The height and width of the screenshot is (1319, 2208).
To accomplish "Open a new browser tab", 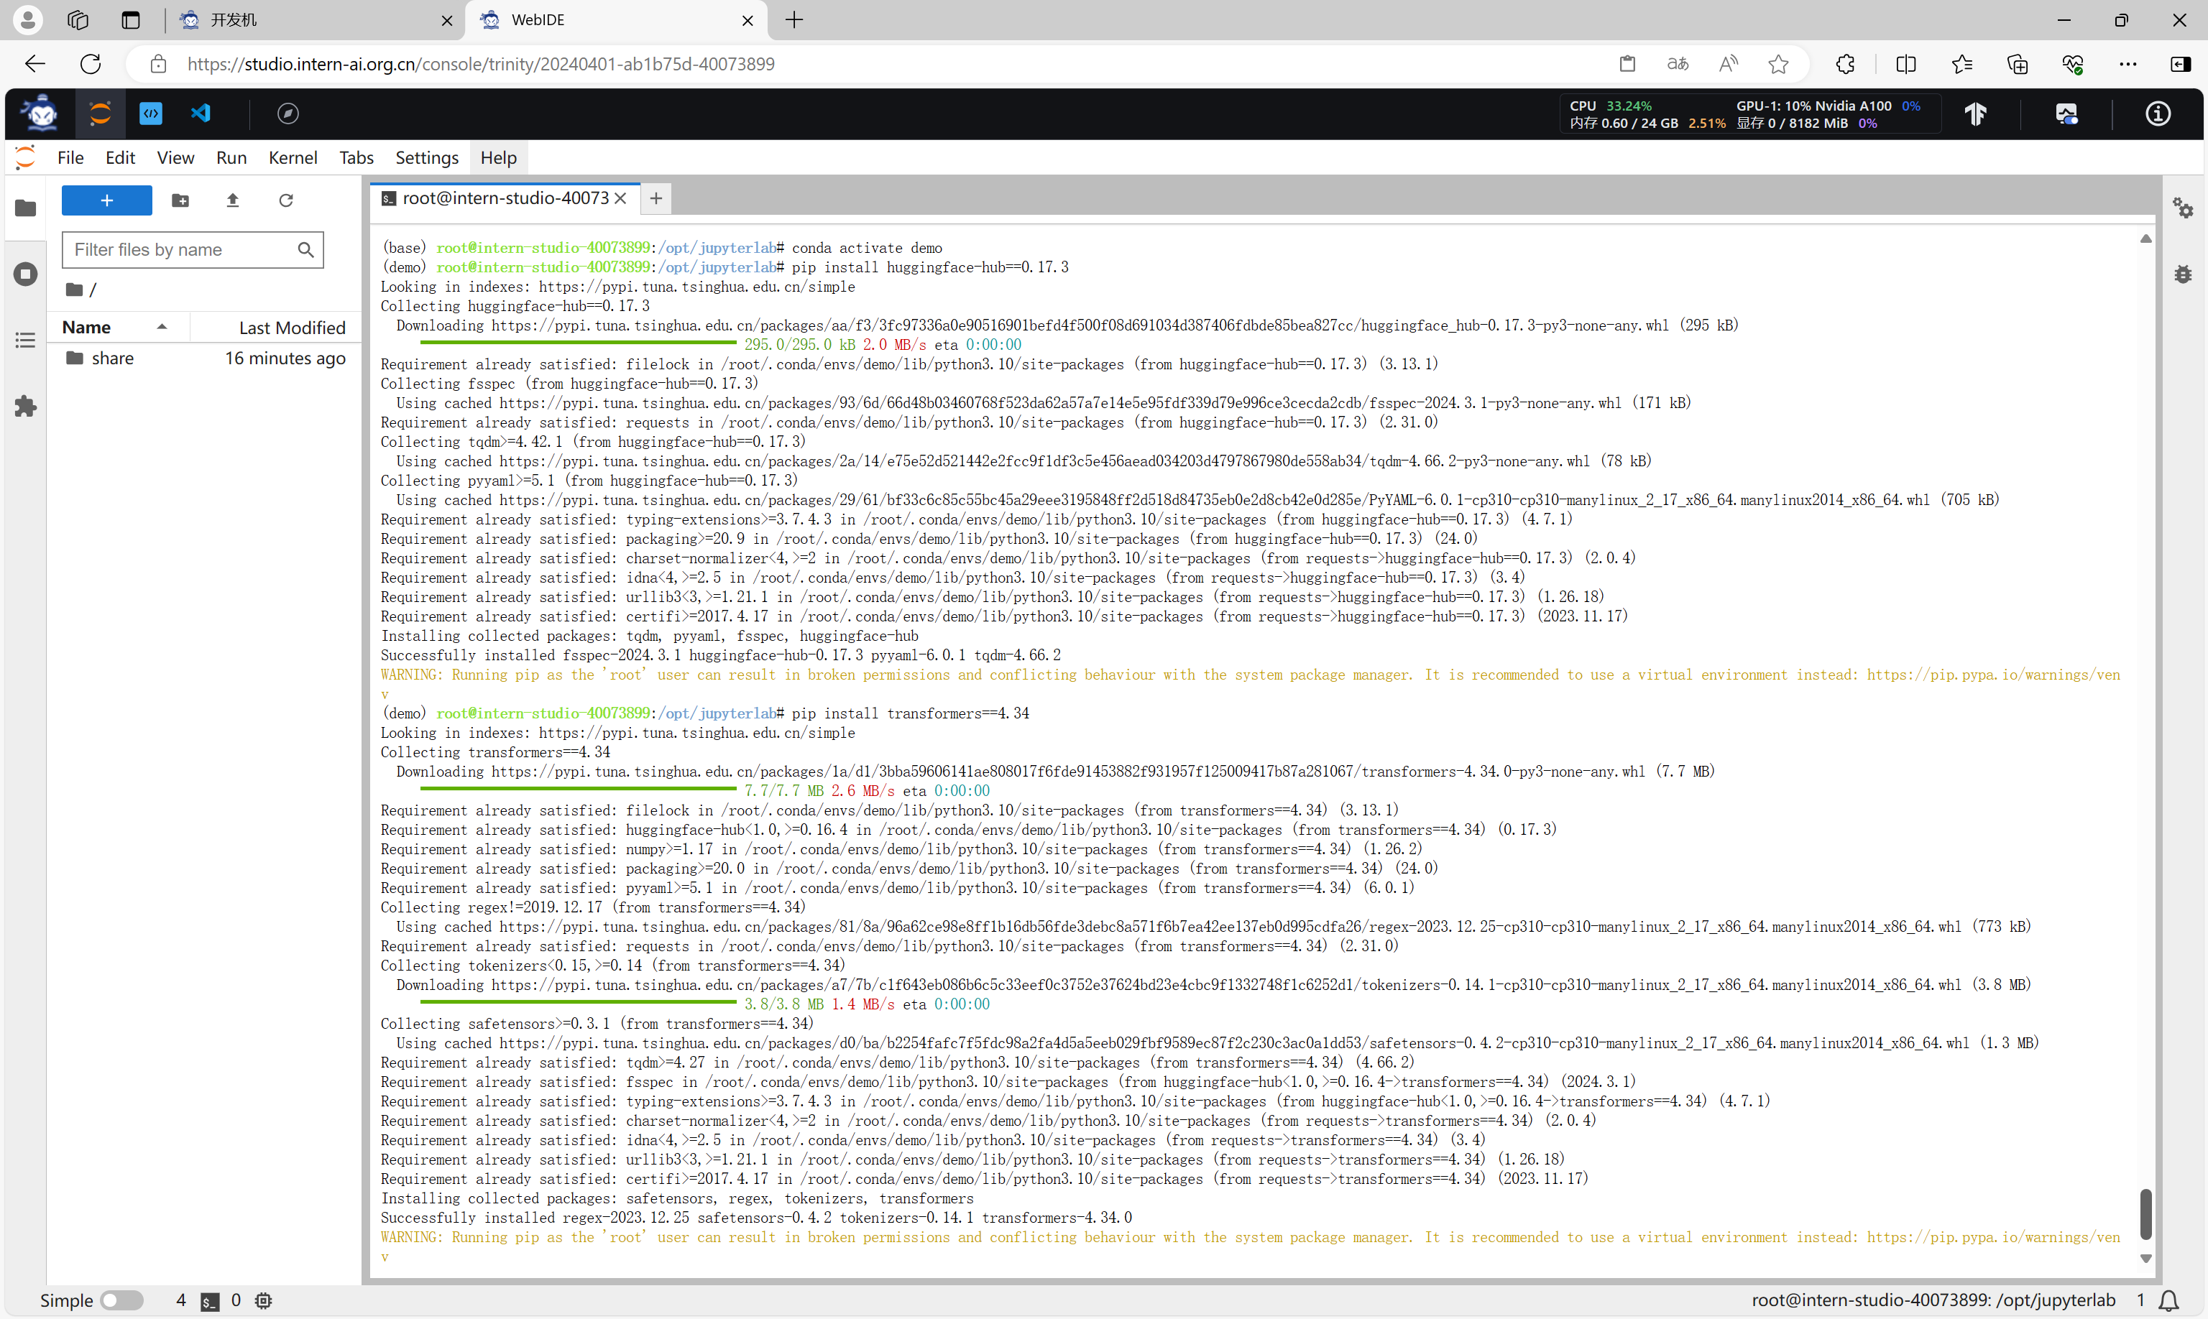I will [x=794, y=19].
